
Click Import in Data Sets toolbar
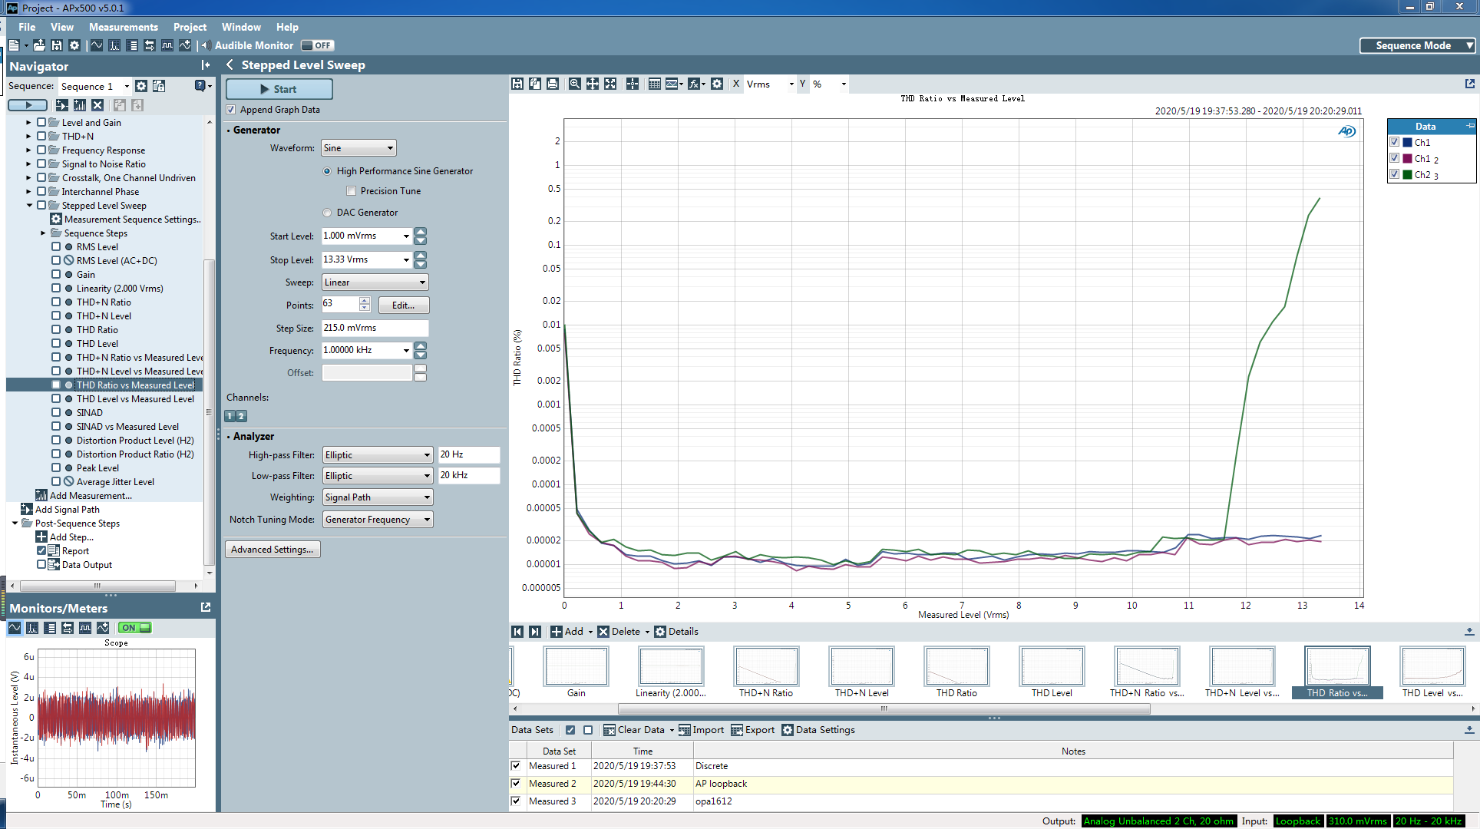[701, 730]
